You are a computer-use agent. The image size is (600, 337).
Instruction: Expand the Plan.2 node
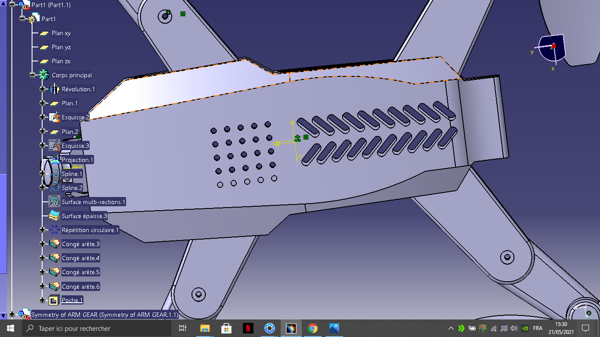coord(43,131)
